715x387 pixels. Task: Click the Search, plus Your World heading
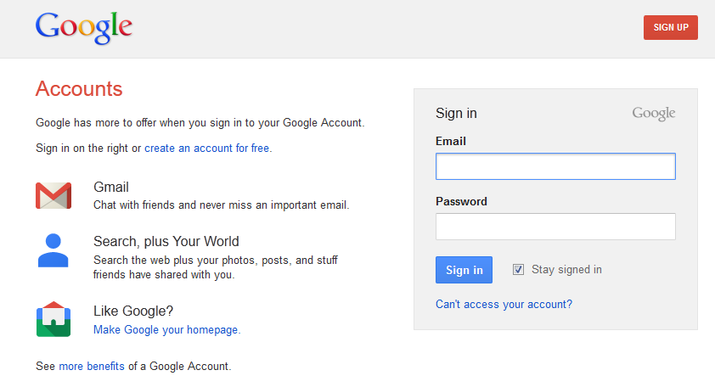point(166,241)
